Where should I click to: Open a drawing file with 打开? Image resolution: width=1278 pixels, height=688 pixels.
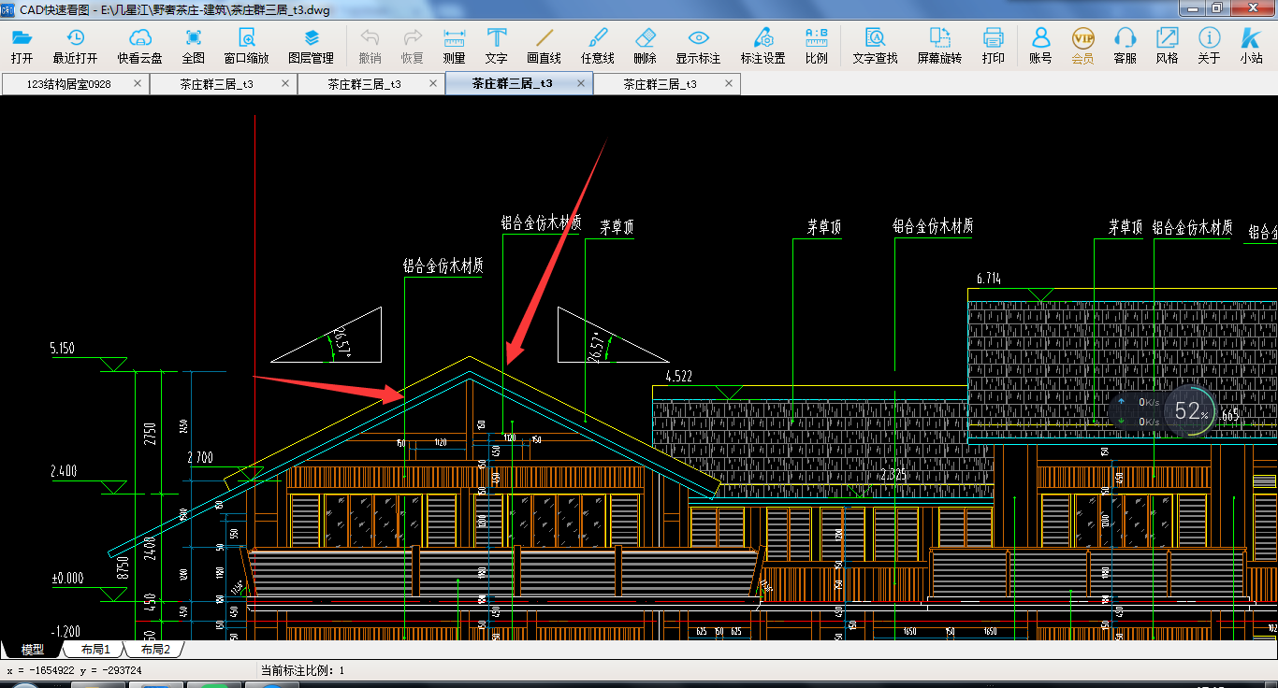click(22, 46)
